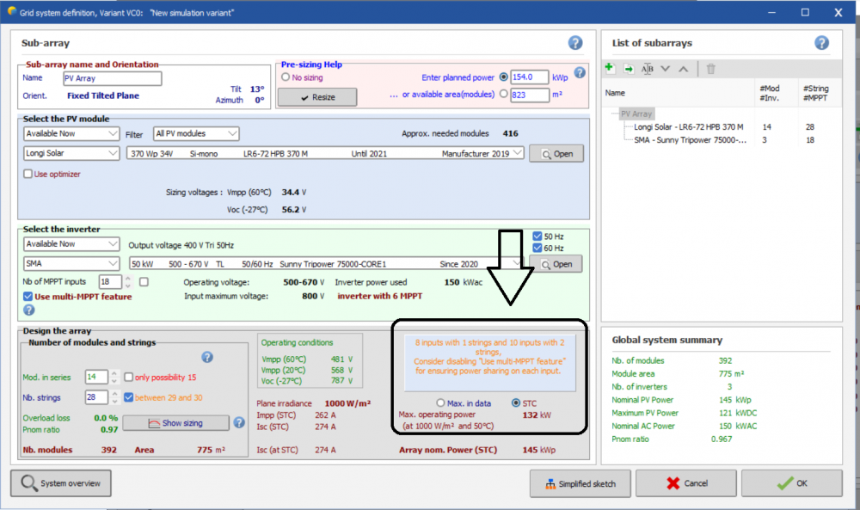Image resolution: width=860 pixels, height=510 pixels.
Task: Select the PV Array tree node
Action: tap(636, 114)
